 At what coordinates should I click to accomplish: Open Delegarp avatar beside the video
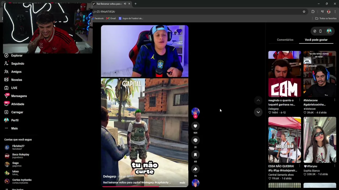[x=195, y=111]
